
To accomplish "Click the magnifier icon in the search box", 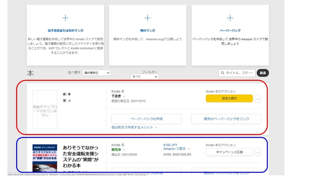I will coord(222,73).
